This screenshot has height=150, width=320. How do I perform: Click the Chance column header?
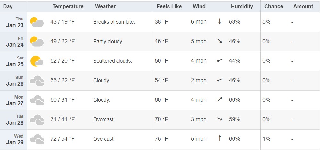tap(274, 6)
